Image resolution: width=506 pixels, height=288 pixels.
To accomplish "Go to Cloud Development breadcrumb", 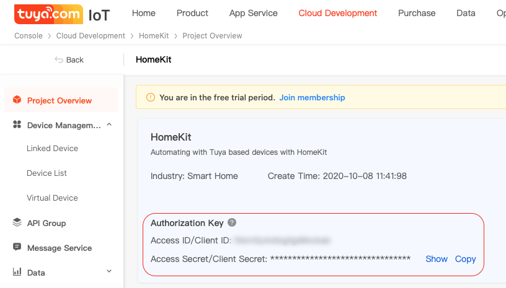I will 91,36.
